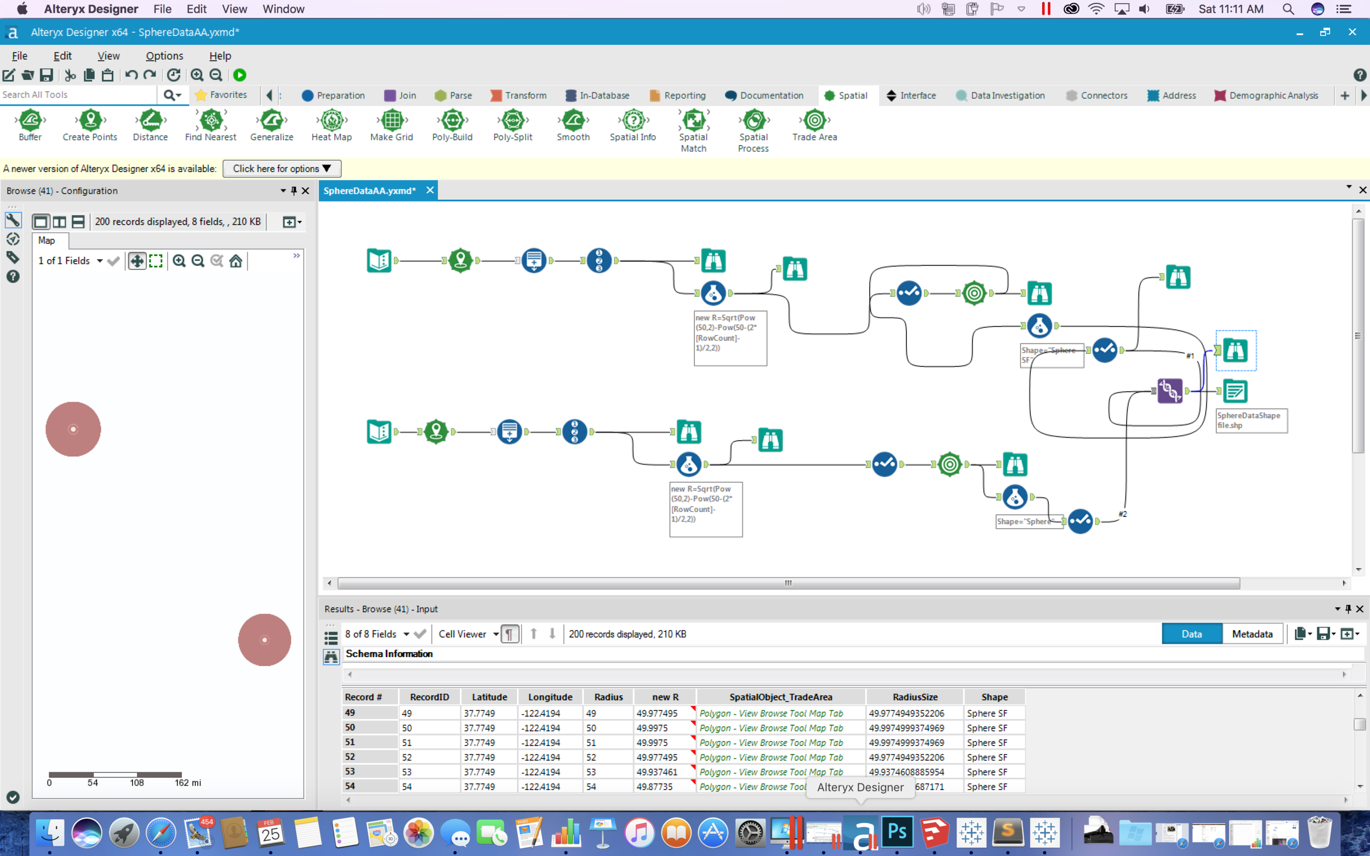Image resolution: width=1370 pixels, height=856 pixels.
Task: Show side-by-side browse layout
Action: (60, 222)
